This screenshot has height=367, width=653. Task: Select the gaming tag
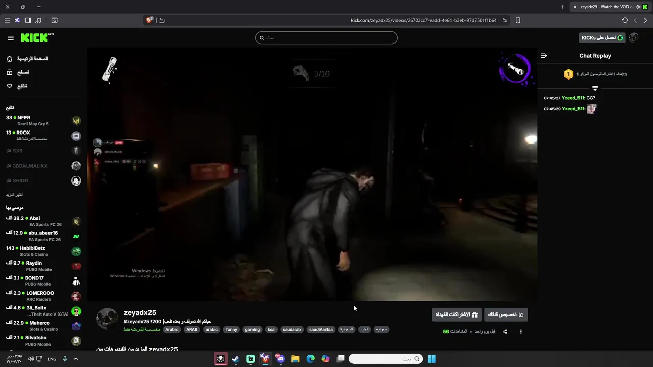click(253, 330)
